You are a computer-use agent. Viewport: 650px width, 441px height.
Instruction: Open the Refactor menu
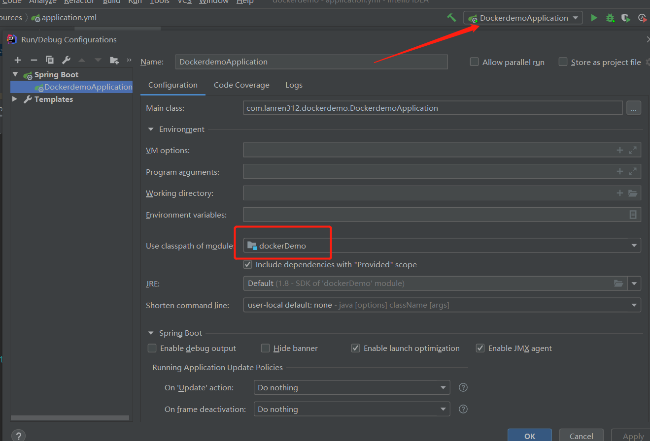(79, 2)
